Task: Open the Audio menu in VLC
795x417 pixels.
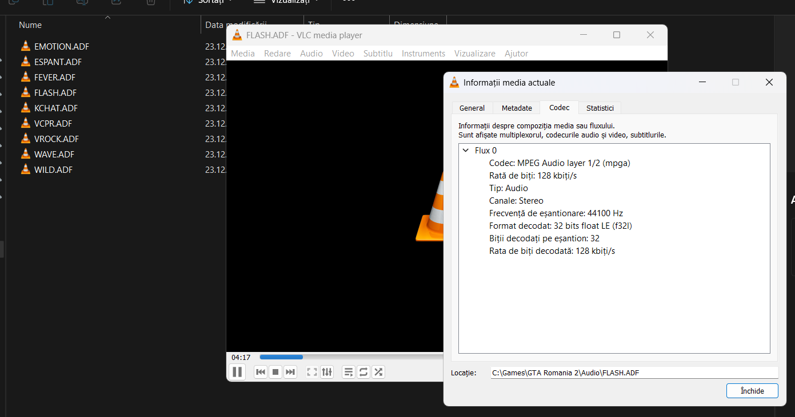Action: click(311, 53)
